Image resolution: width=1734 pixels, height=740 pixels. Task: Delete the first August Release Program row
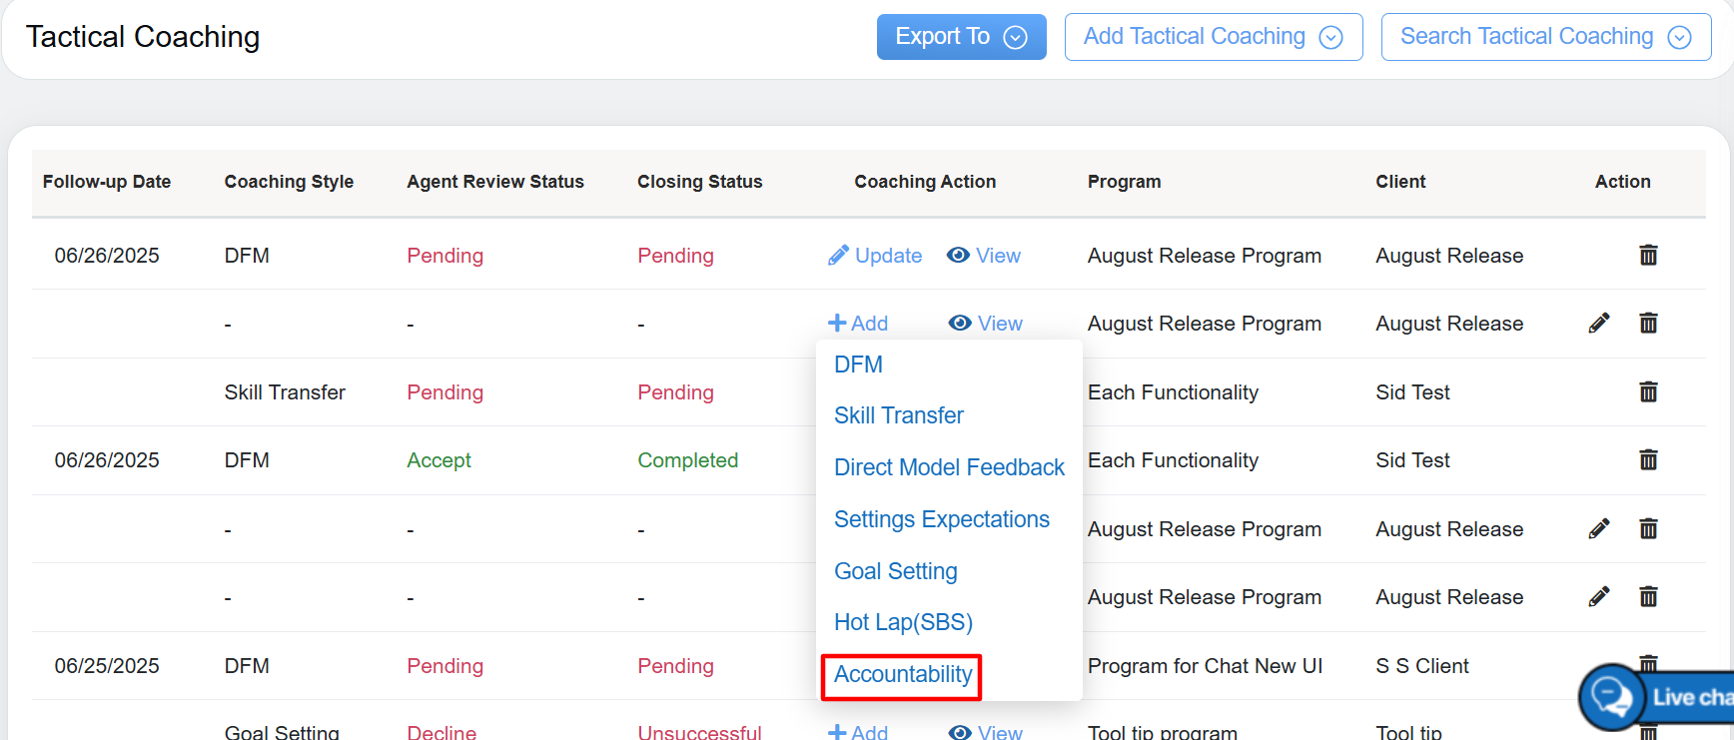[1648, 256]
